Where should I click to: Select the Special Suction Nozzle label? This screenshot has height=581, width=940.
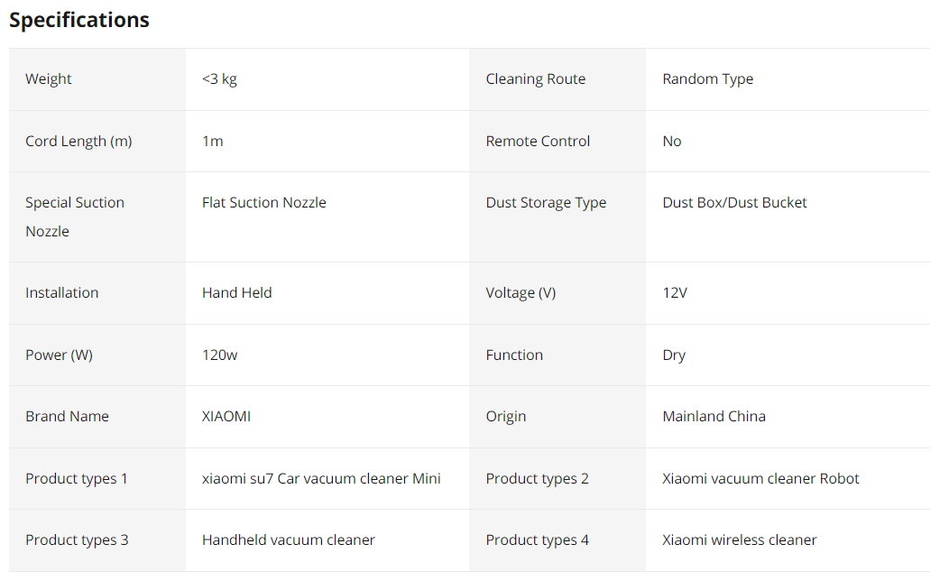pos(74,217)
